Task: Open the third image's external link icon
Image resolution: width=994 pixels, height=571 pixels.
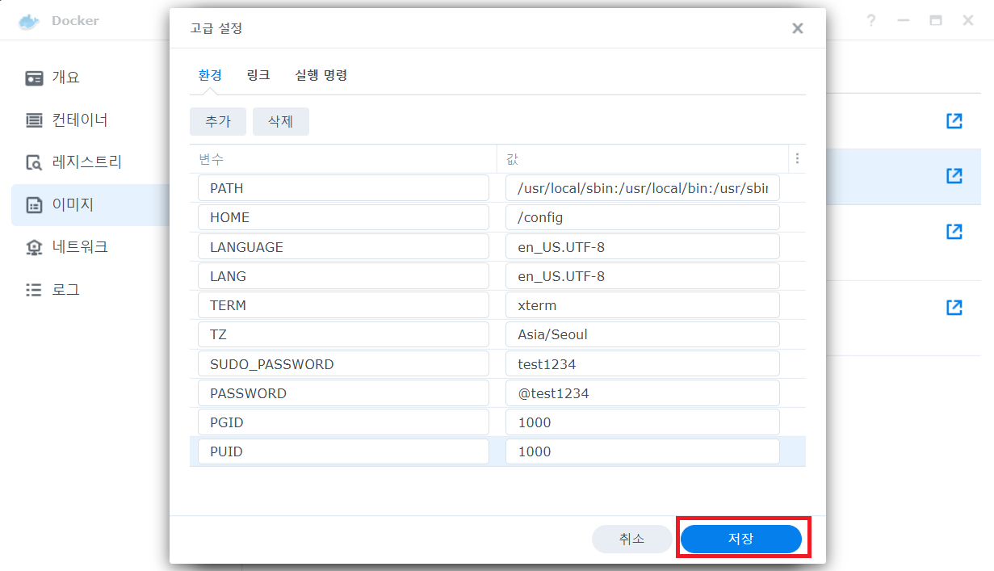Action: tap(954, 232)
